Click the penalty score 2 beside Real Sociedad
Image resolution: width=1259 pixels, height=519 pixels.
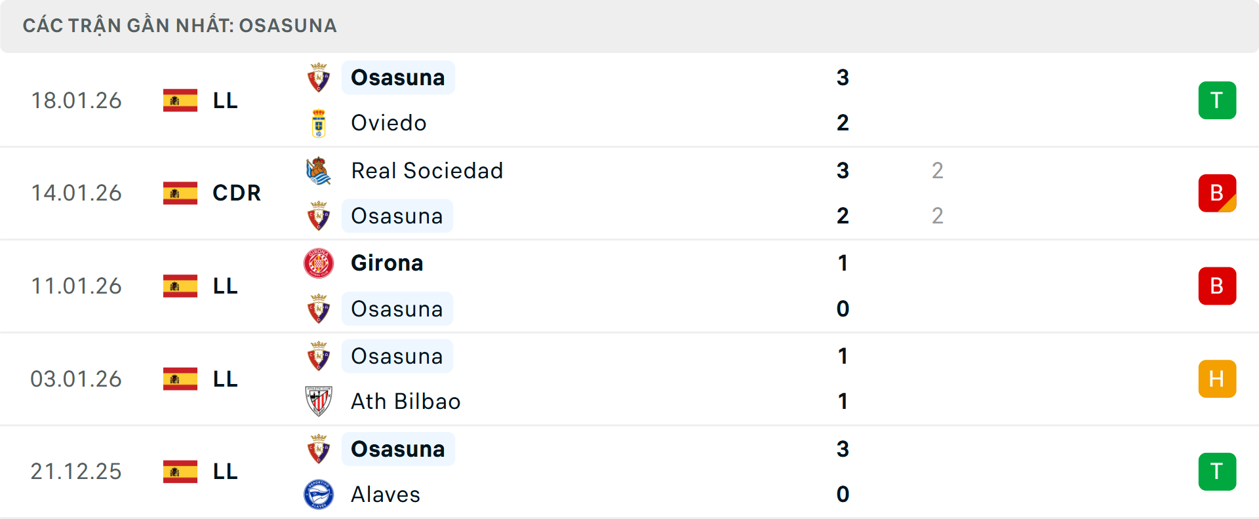tap(938, 170)
